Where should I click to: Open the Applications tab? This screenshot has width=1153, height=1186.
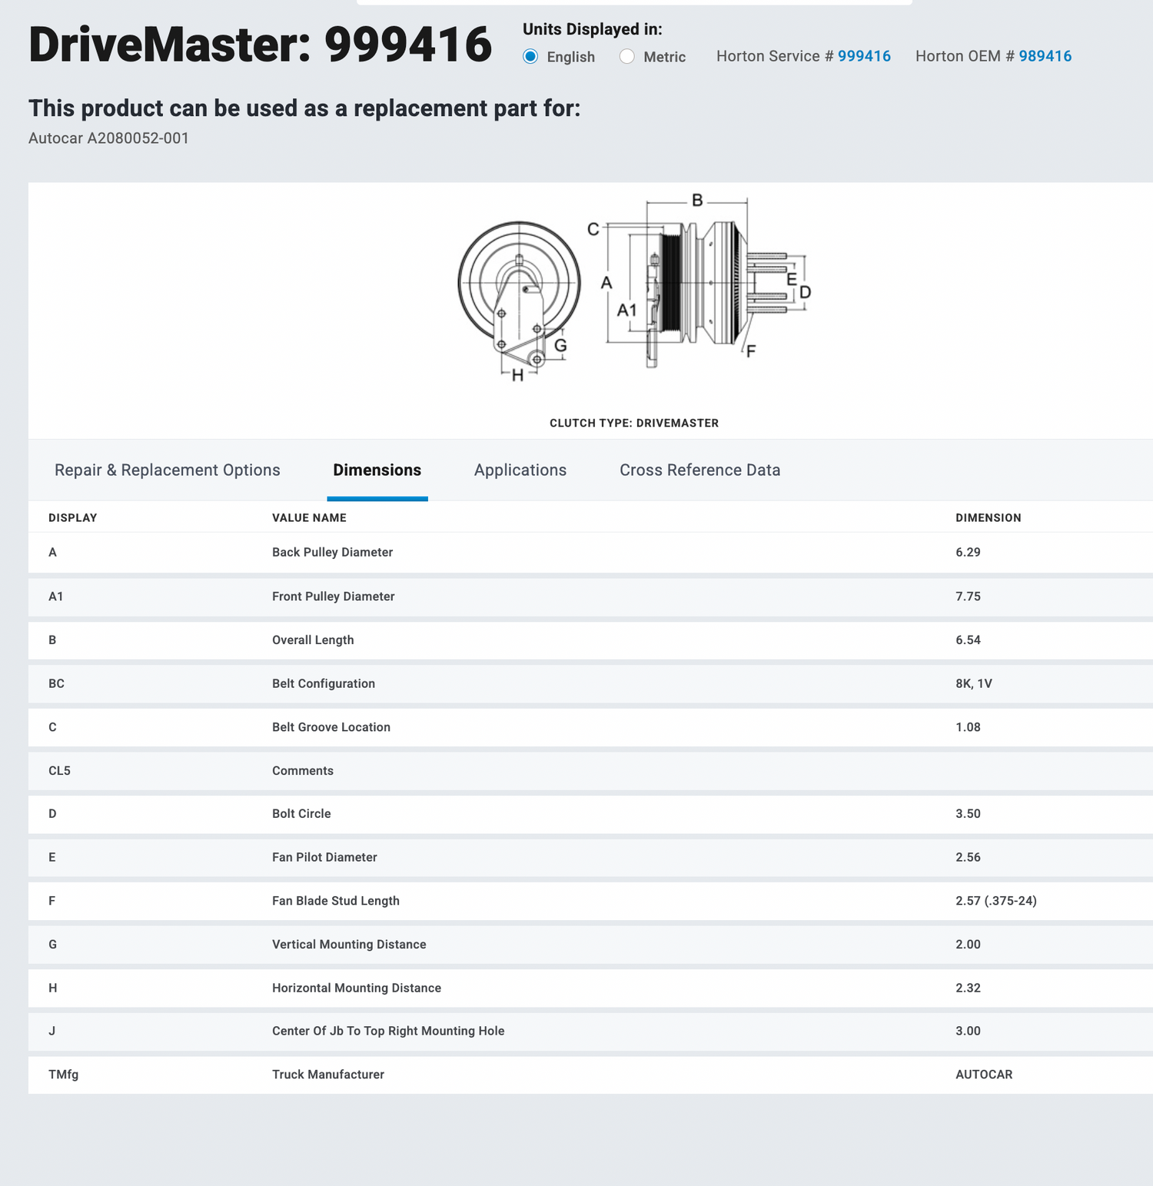pos(520,470)
